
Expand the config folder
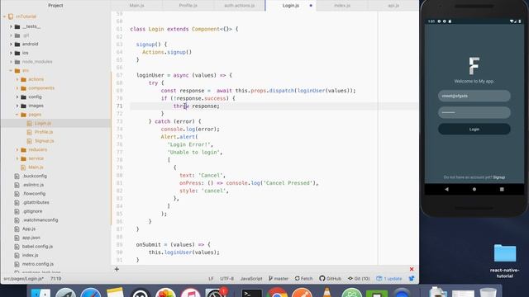(x=17, y=97)
